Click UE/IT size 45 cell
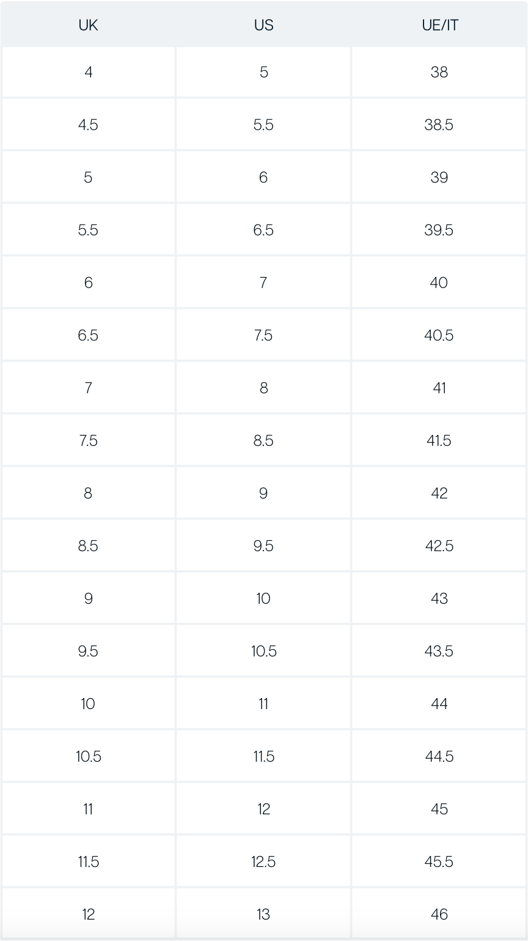This screenshot has width=528, height=941. tap(439, 809)
